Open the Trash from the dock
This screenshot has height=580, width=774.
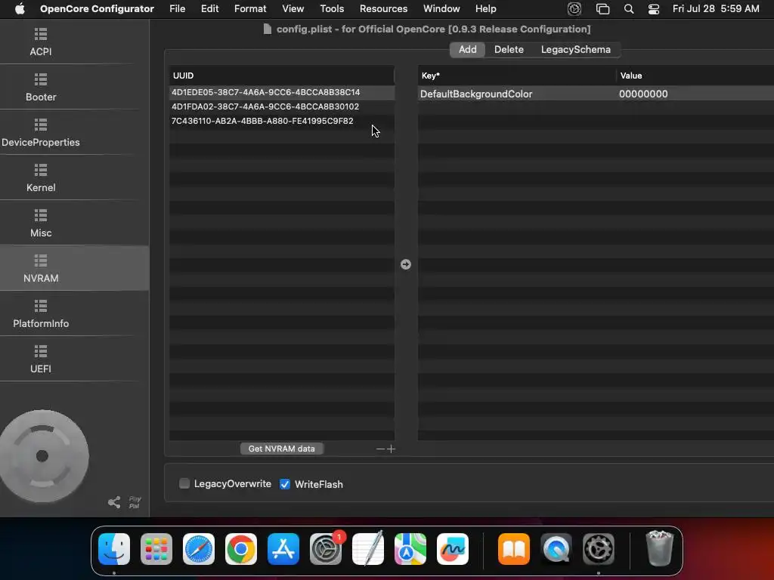[x=659, y=548]
